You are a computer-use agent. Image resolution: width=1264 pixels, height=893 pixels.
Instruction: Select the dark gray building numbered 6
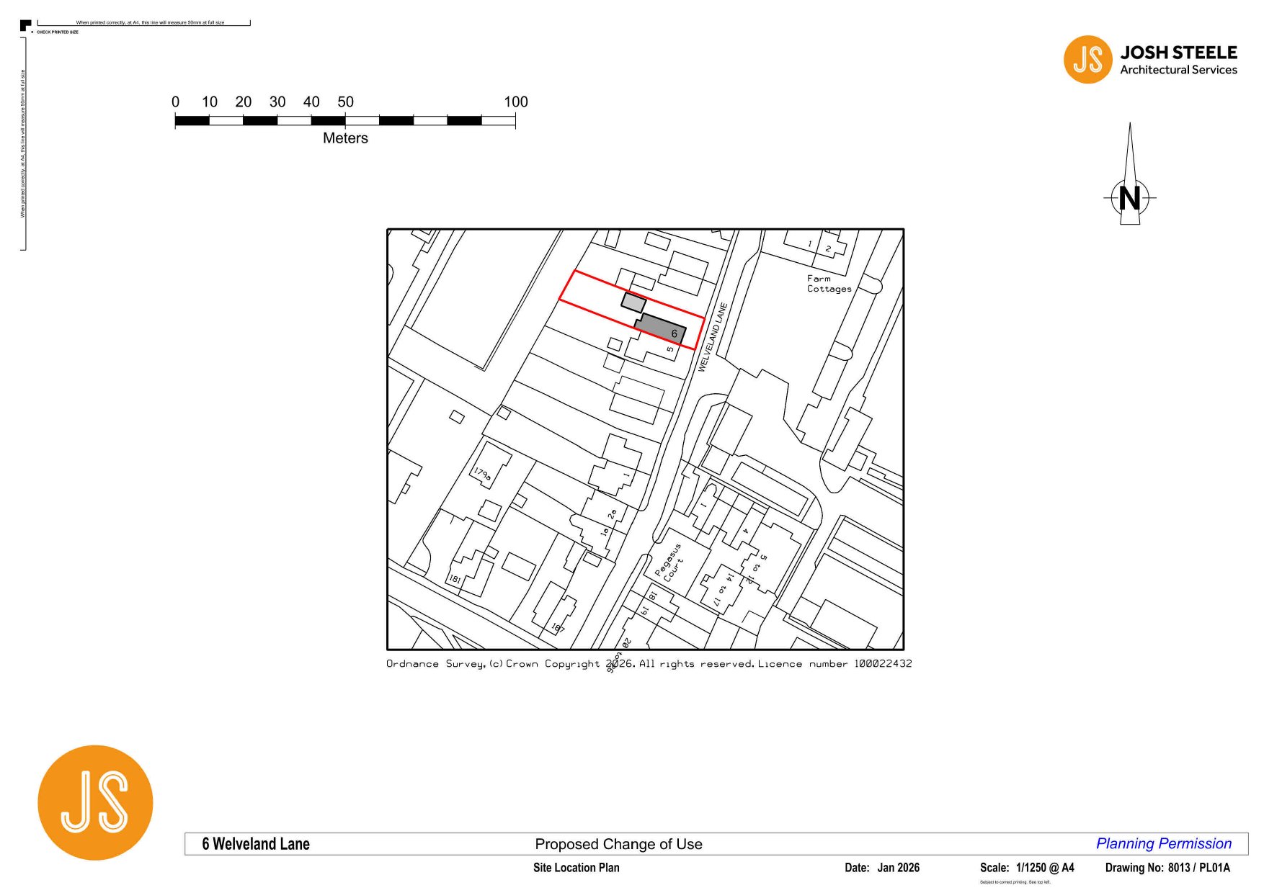point(659,328)
